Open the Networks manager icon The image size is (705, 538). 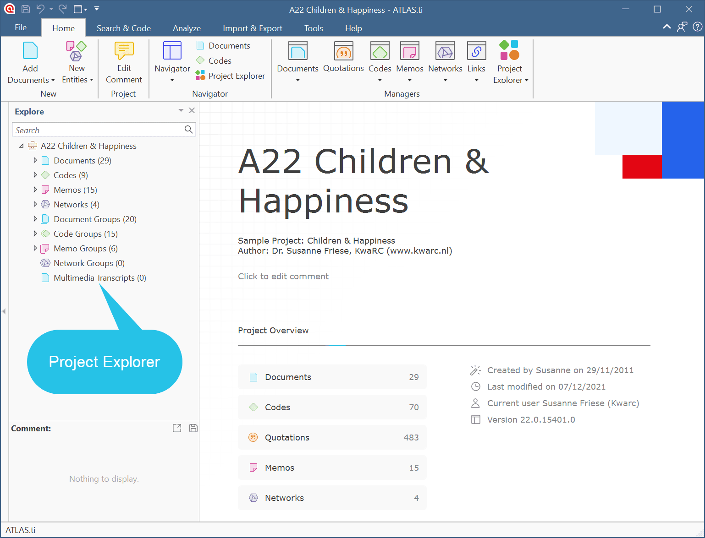tap(445, 50)
